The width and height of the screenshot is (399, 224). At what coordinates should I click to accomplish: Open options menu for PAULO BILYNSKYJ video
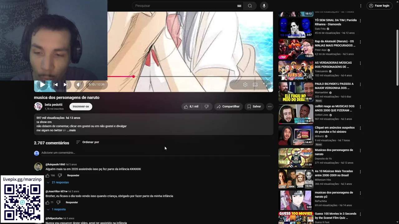click(360, 84)
